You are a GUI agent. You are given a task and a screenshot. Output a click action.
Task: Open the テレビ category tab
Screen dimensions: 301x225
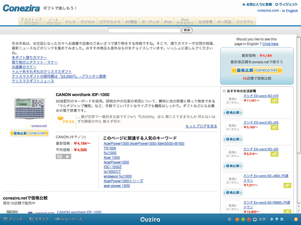coord(70,22)
